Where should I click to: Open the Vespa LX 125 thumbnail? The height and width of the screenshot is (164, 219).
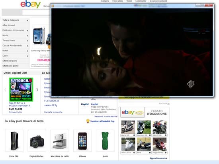(x=128, y=144)
